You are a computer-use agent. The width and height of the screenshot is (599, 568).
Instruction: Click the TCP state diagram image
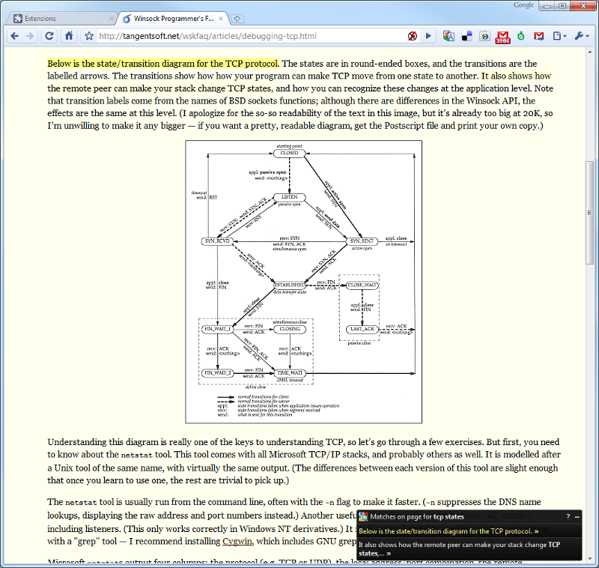tap(304, 282)
